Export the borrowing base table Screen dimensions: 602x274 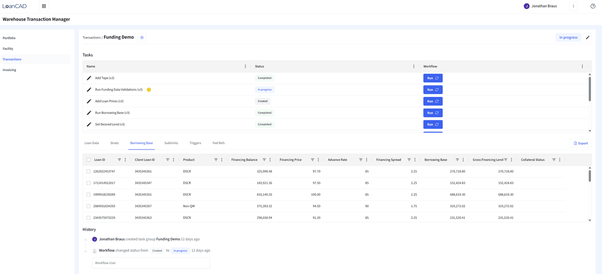(580, 143)
